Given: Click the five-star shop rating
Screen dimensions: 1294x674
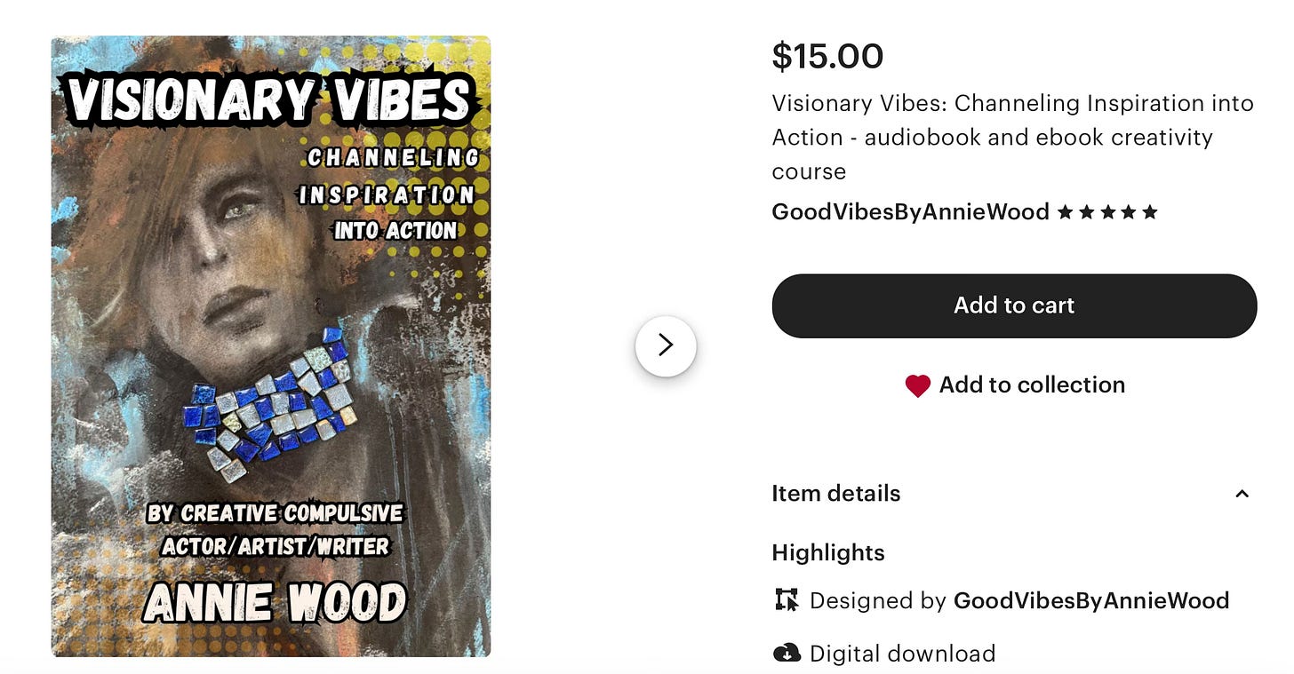Looking at the screenshot, I should (1107, 212).
